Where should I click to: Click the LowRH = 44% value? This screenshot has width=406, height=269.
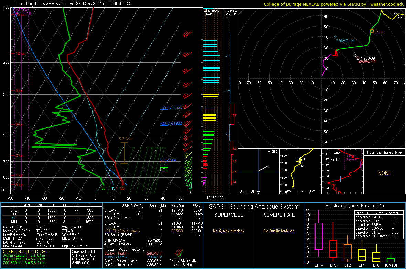pos(14,235)
